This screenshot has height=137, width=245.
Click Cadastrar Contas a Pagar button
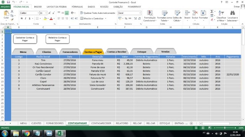point(25,39)
